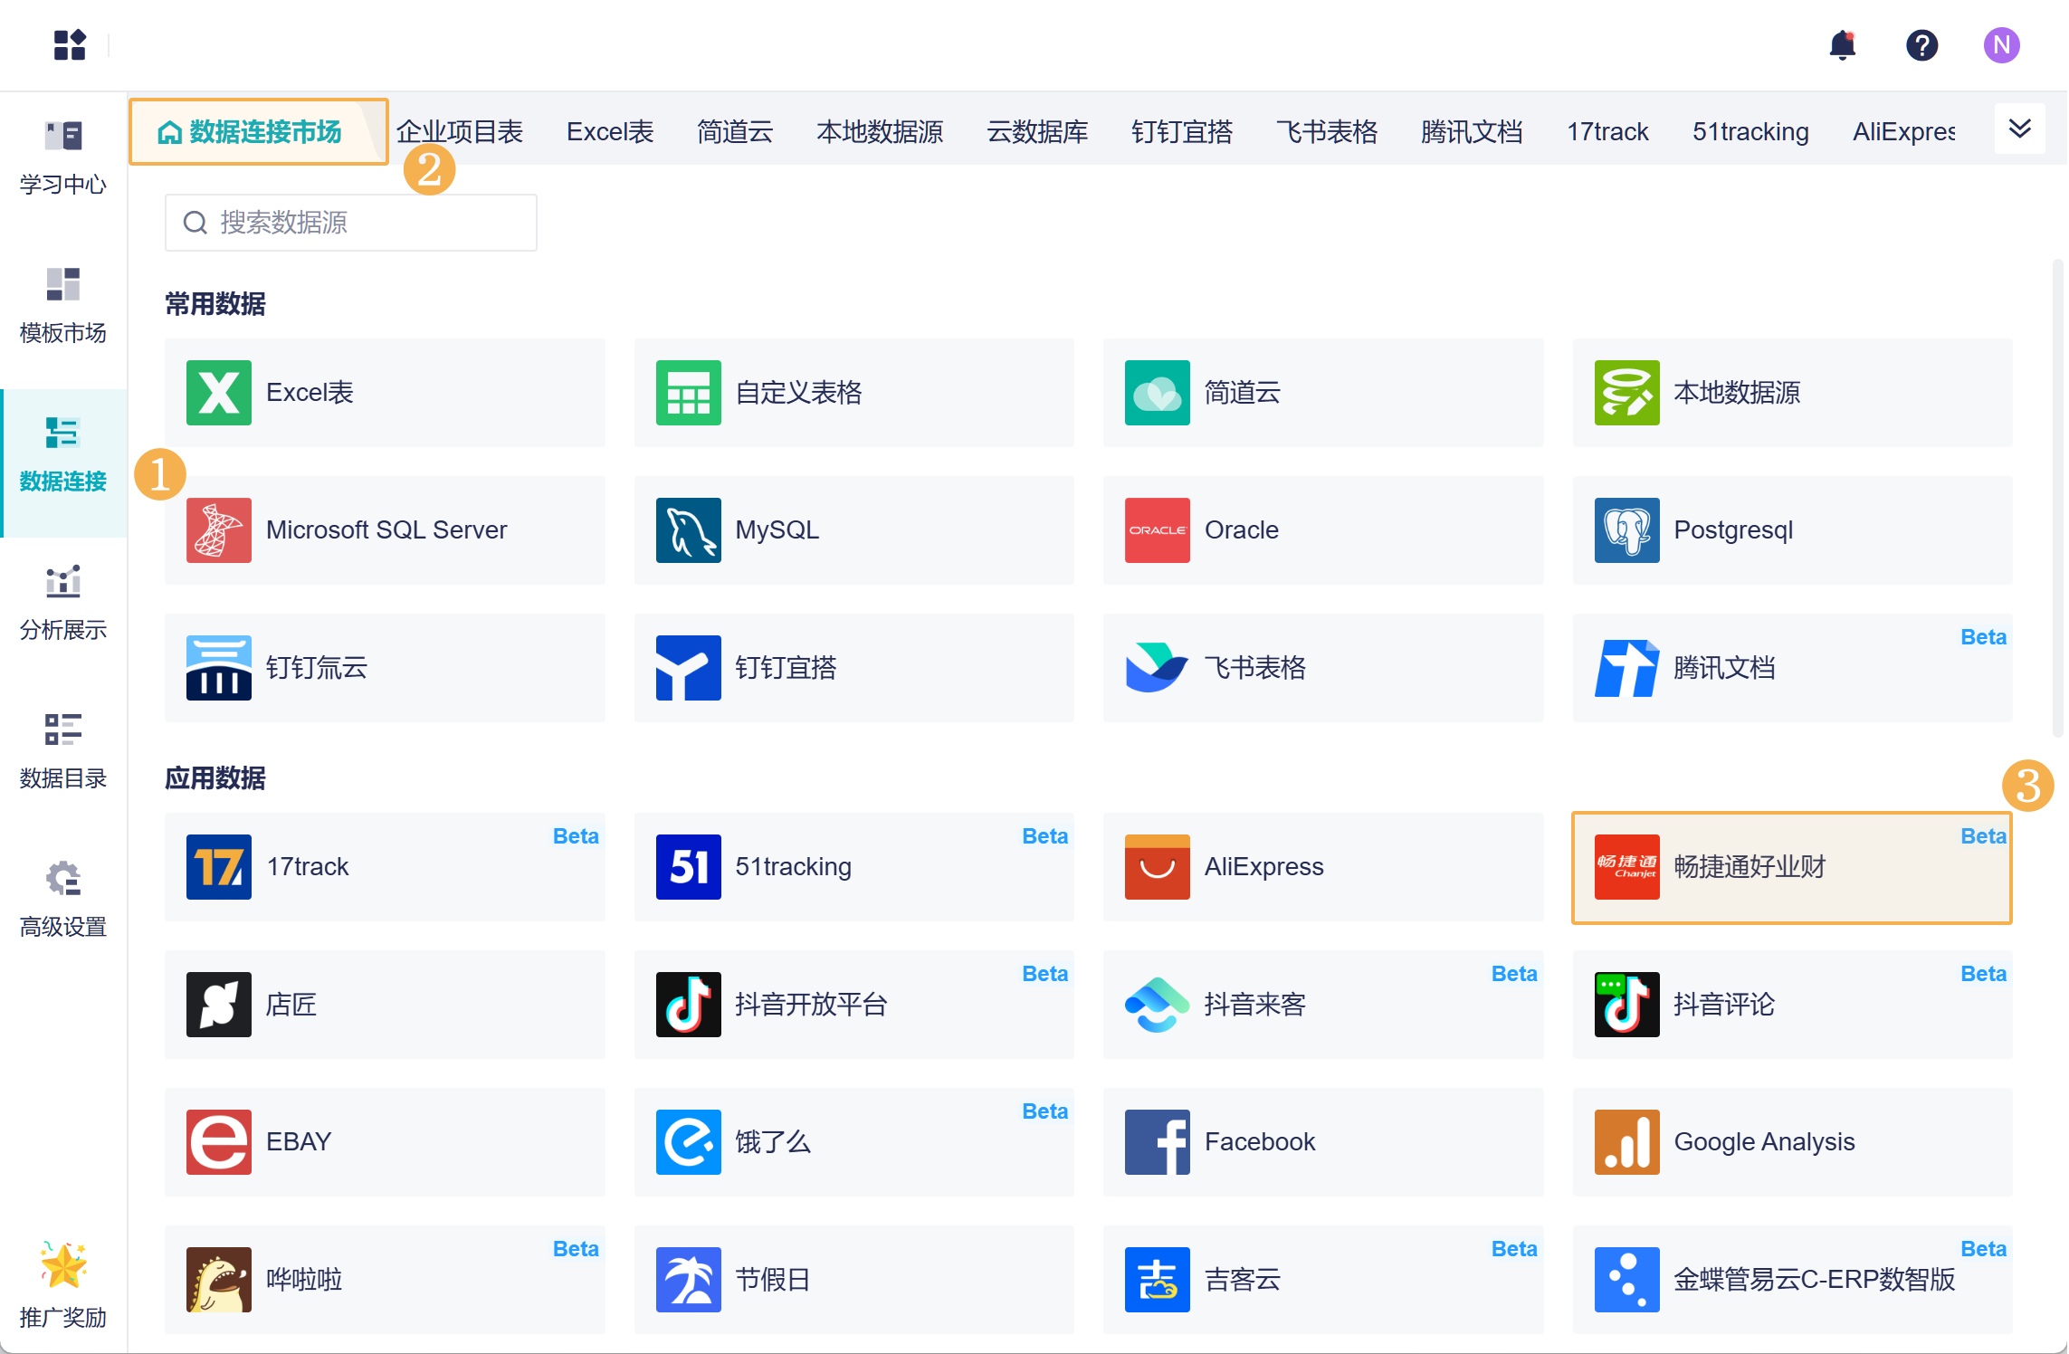Select the MySQL data source

(x=853, y=530)
